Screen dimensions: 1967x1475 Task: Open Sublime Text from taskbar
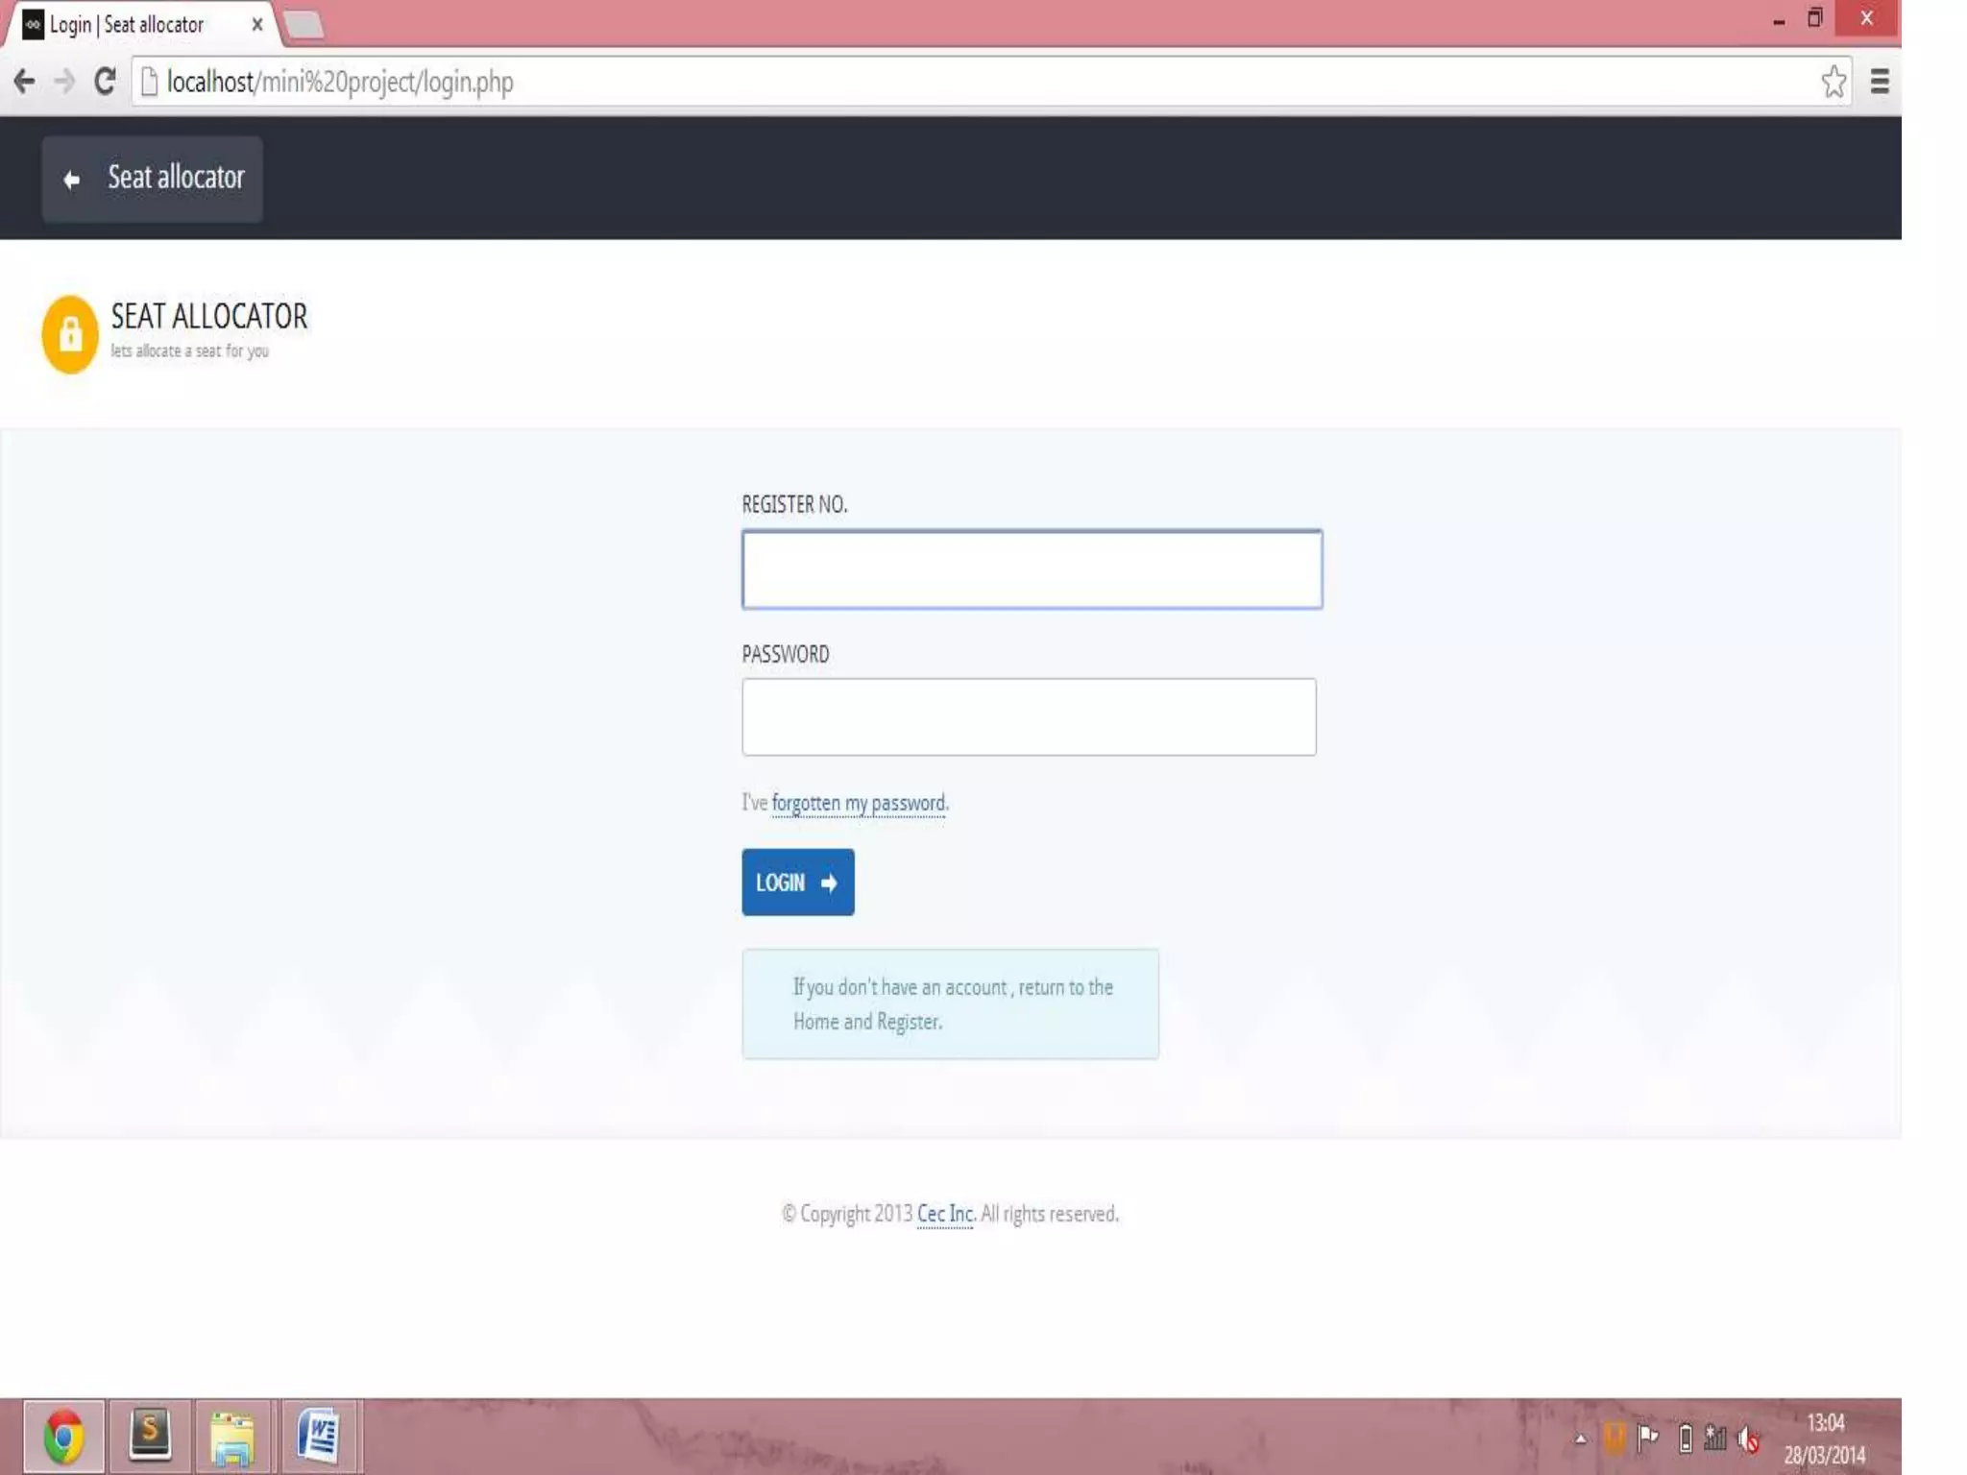[x=150, y=1437]
